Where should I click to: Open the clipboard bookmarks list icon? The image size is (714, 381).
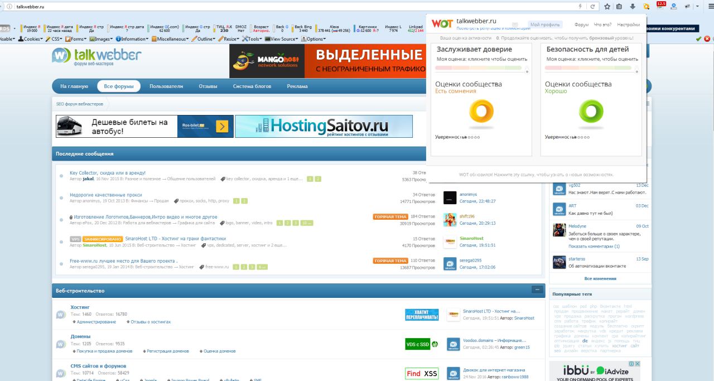click(x=619, y=6)
